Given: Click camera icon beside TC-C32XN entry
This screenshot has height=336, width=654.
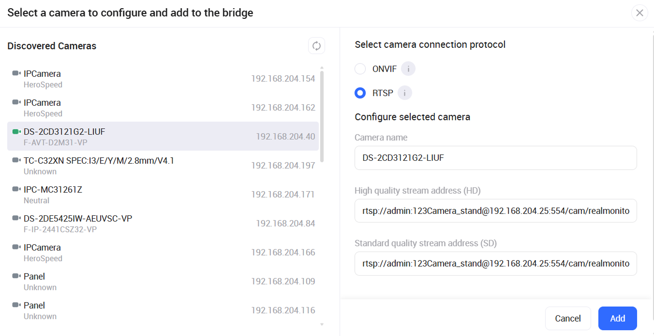Looking at the screenshot, I should [16, 160].
